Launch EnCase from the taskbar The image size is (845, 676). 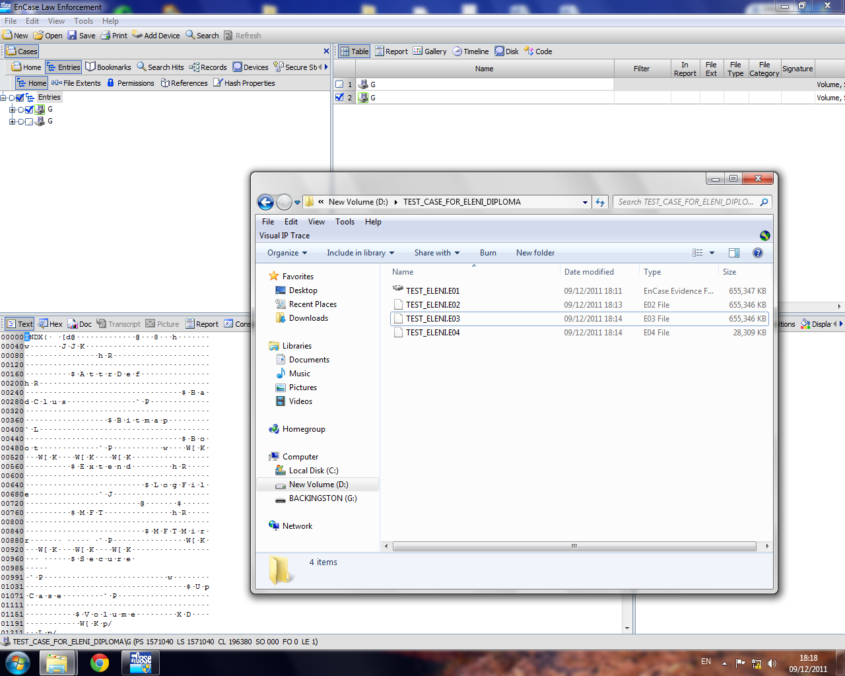tap(141, 663)
